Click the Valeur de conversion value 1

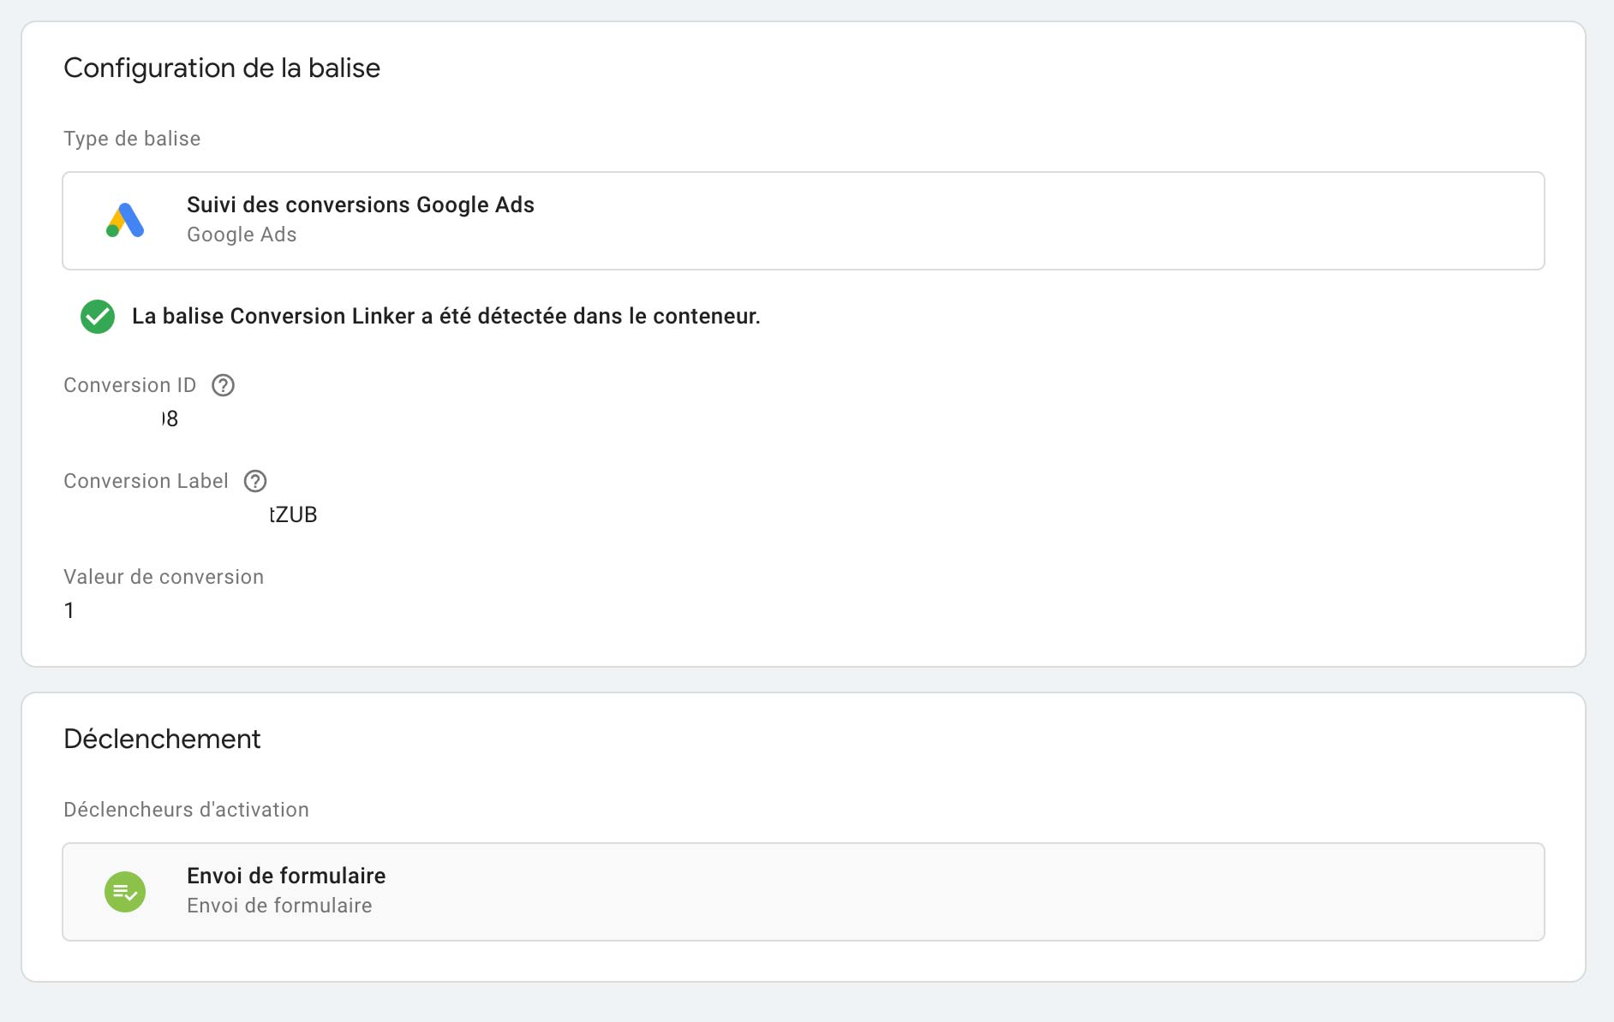click(69, 610)
